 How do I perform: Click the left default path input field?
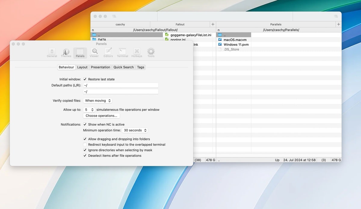pyautogui.click(x=120, y=85)
